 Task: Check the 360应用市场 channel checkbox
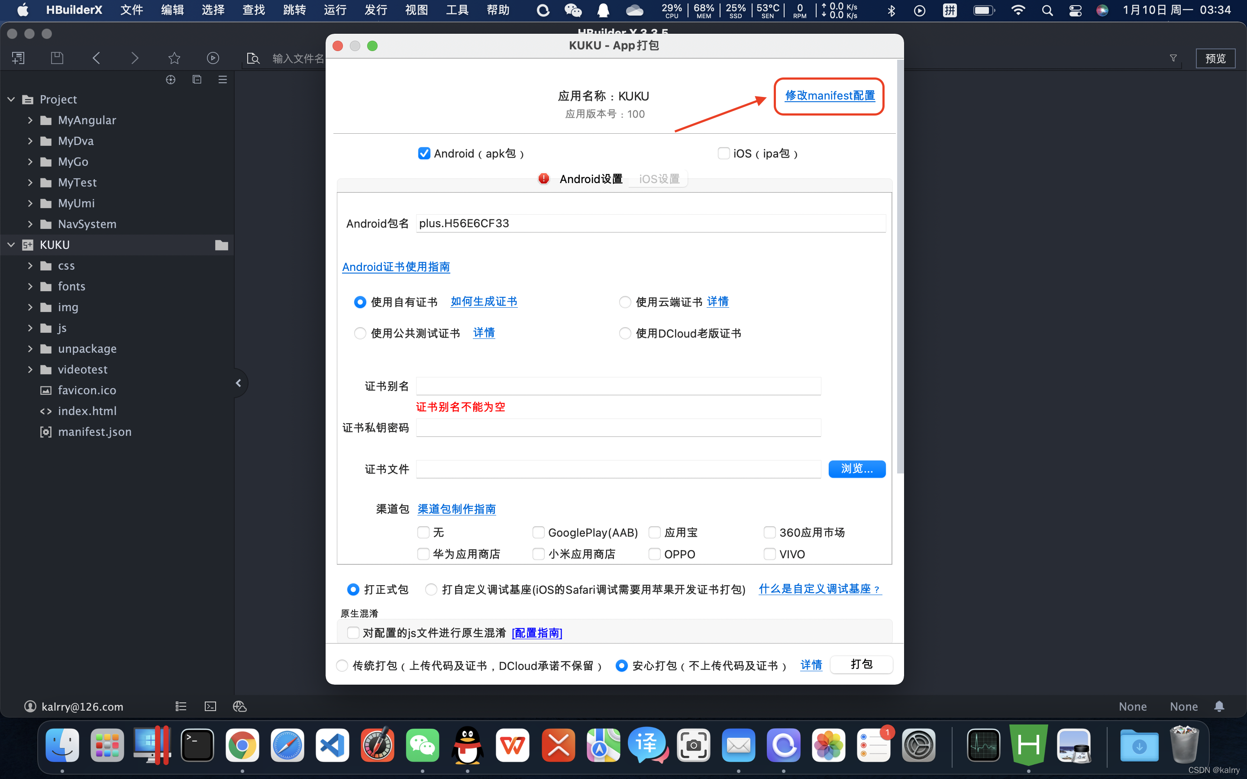click(769, 532)
